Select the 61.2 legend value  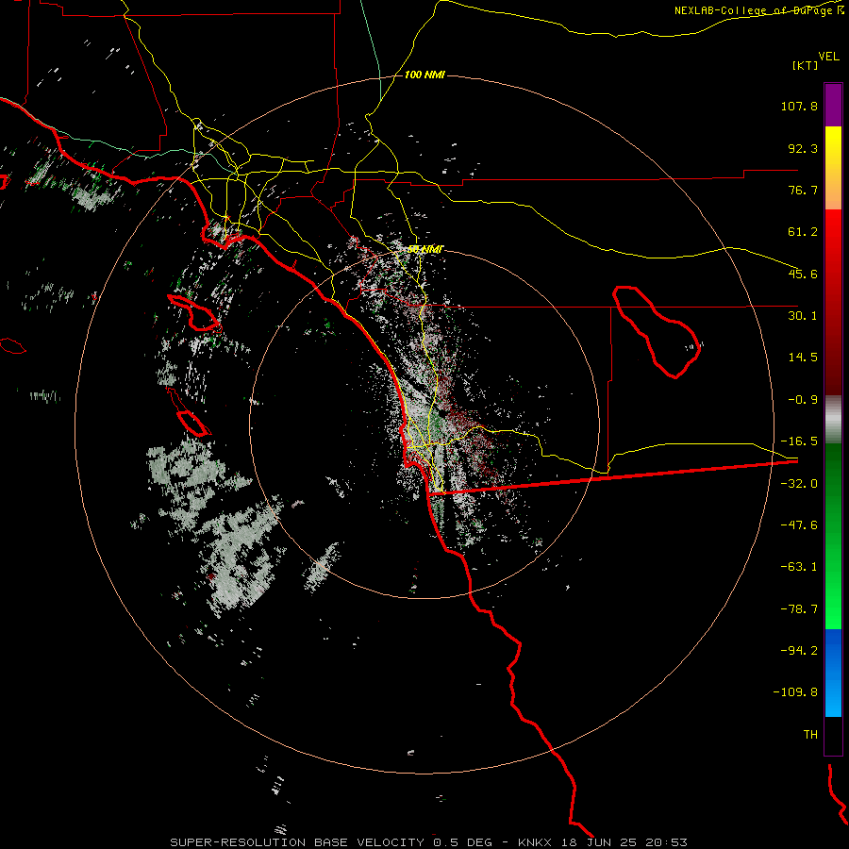(803, 232)
